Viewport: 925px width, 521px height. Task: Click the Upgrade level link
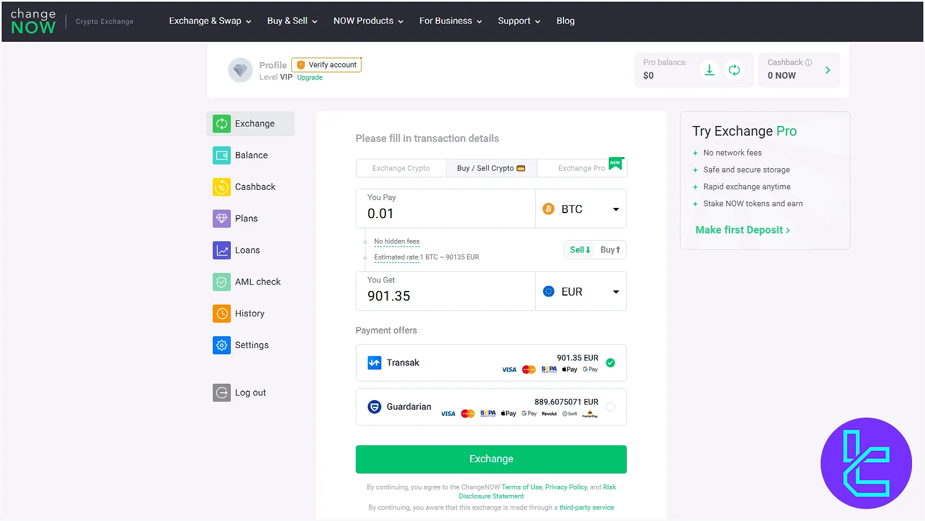310,78
